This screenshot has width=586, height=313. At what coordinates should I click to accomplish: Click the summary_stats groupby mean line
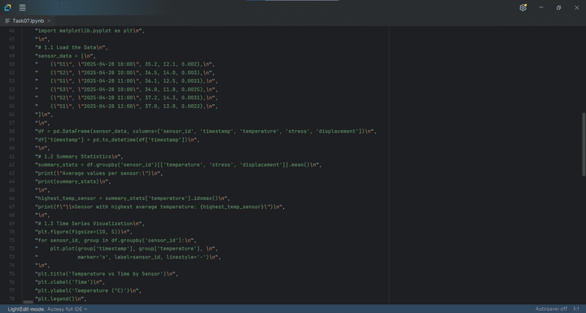coord(178,165)
